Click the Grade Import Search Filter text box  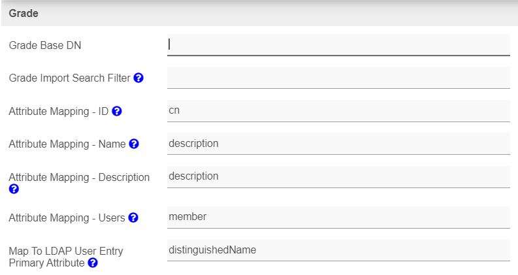[x=338, y=78]
